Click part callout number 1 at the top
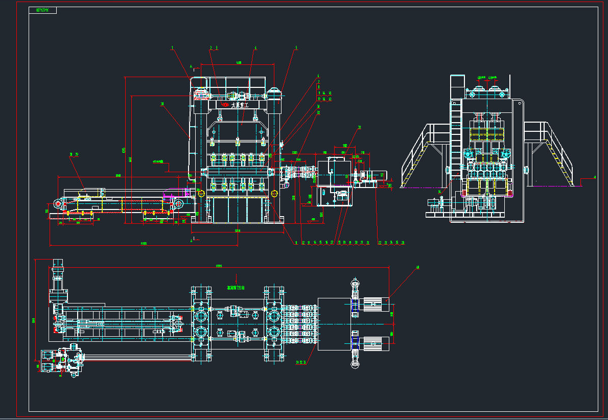 (172, 48)
